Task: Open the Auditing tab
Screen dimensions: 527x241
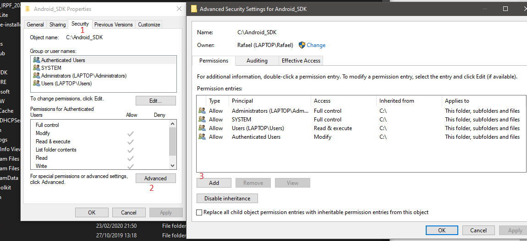Action: tap(257, 61)
